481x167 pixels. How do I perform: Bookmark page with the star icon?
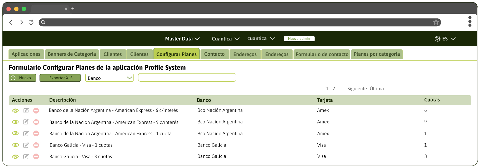coord(436,22)
